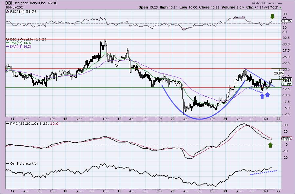Screen dimensions: 295x194
Task: Click year 19 on the price panel time axis
Action: click(119, 119)
